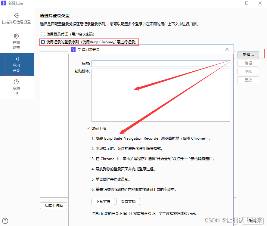
Task: Click the 扫描详细信息设置 target icon
Action: click(16, 15)
